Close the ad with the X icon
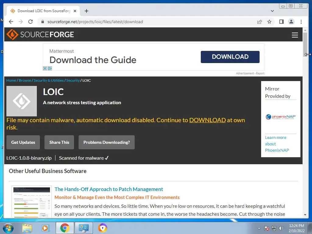This screenshot has height=234, width=312. (x=45, y=69)
